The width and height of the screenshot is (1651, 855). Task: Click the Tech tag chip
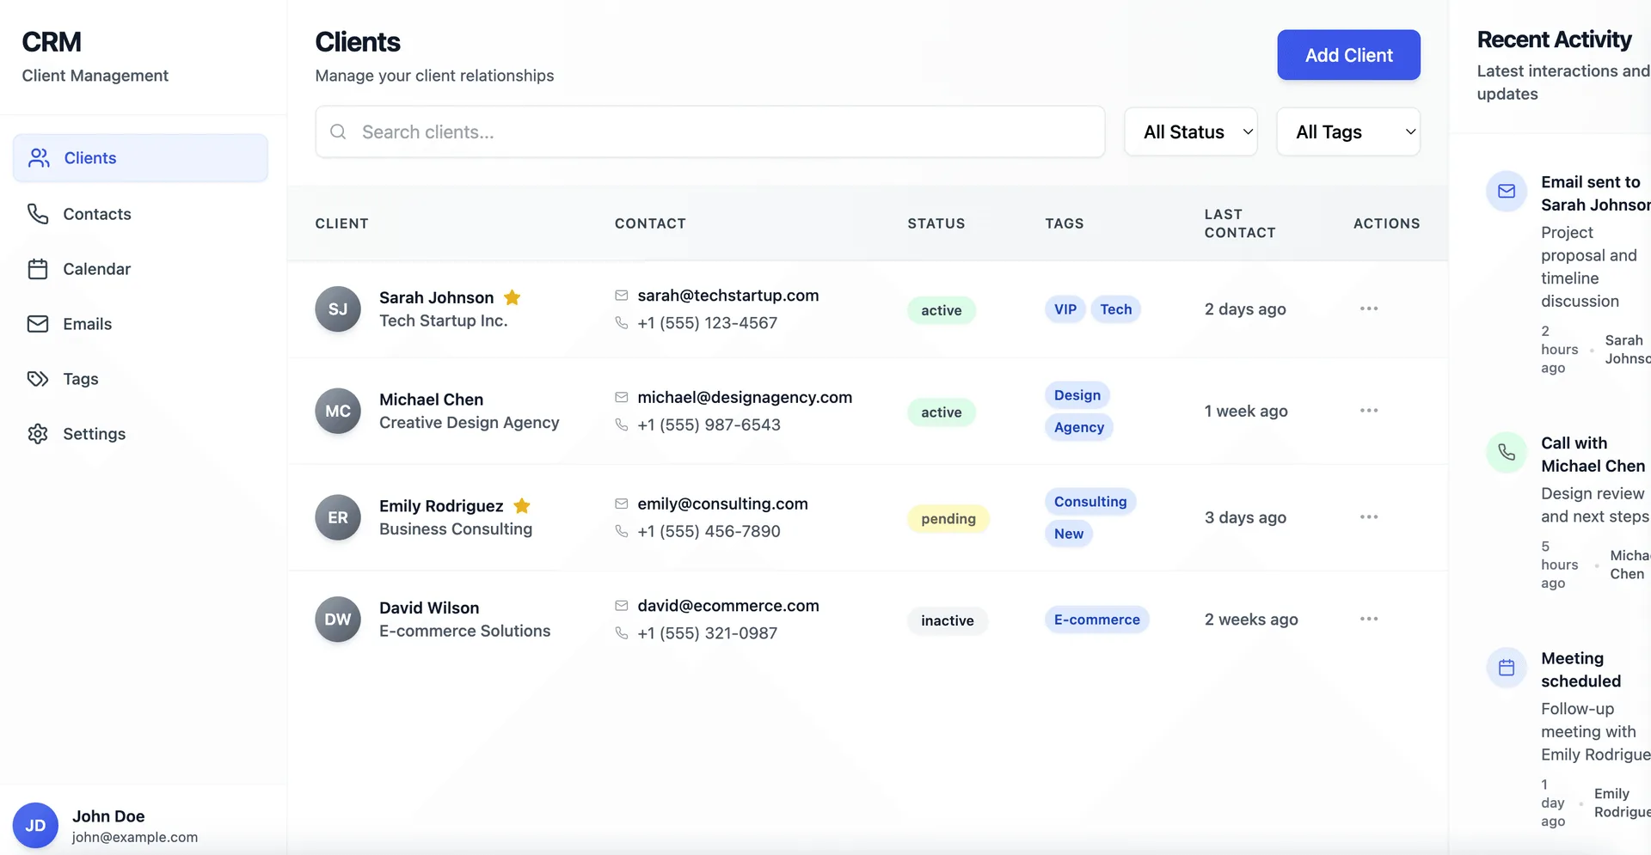(1116, 309)
